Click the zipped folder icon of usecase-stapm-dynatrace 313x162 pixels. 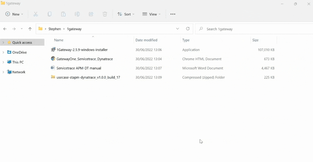tap(53, 77)
